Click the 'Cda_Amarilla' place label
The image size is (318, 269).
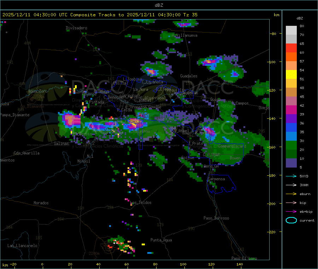pos(26,153)
